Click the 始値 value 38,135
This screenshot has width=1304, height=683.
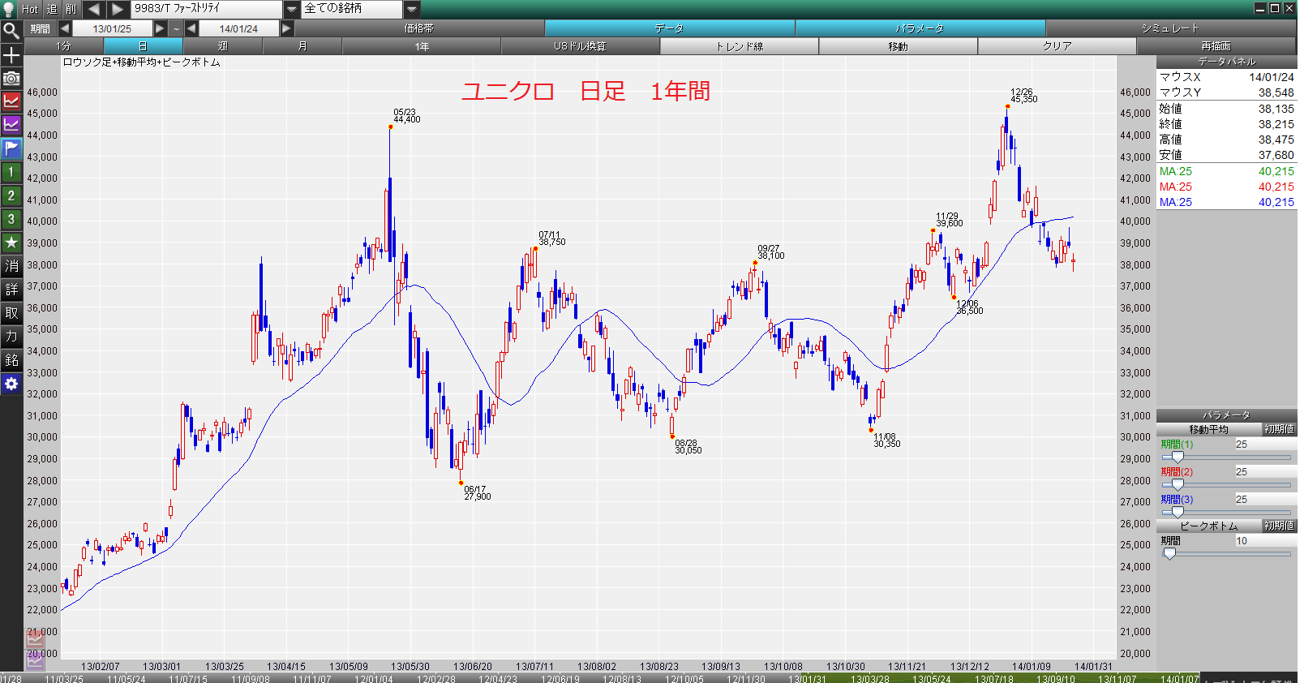click(x=1276, y=109)
